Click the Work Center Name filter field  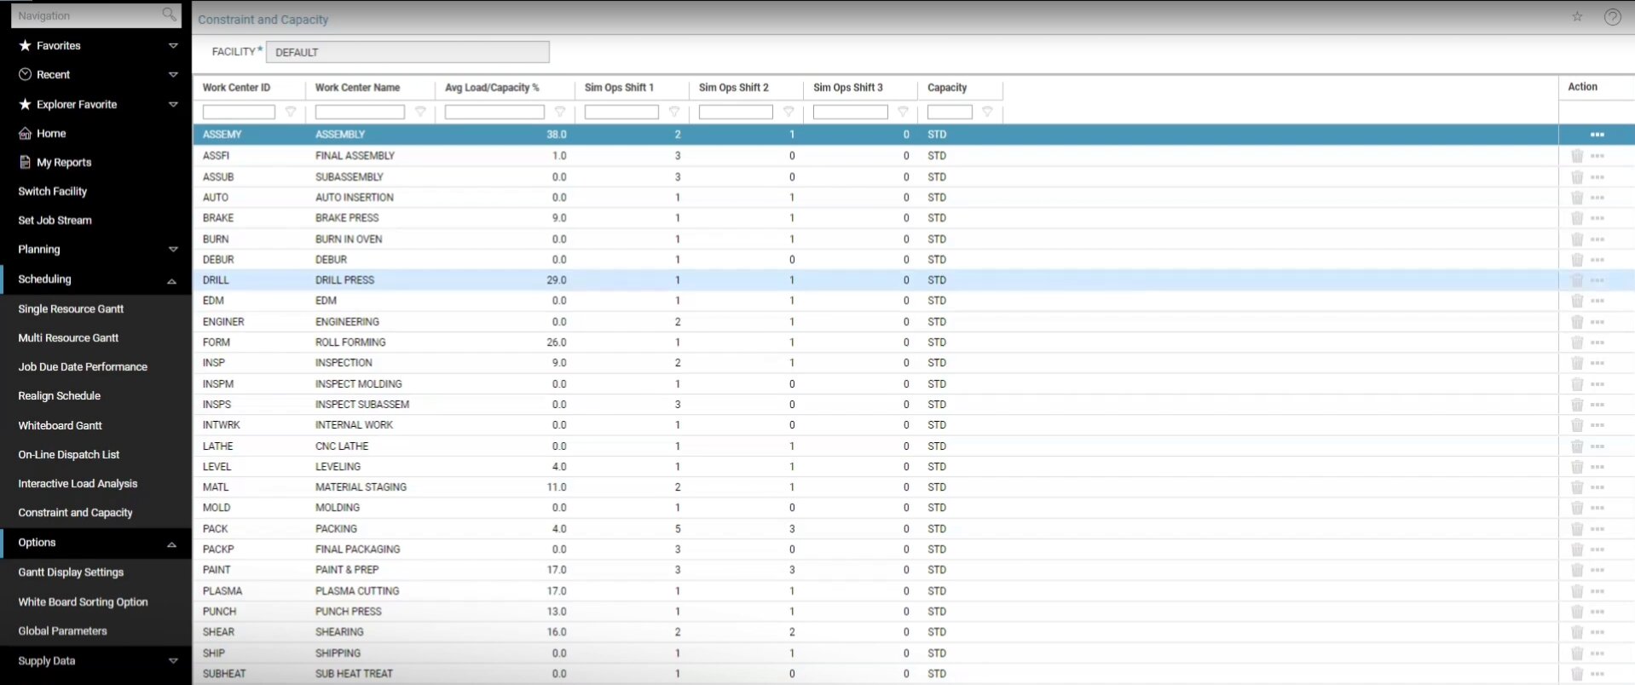359,112
